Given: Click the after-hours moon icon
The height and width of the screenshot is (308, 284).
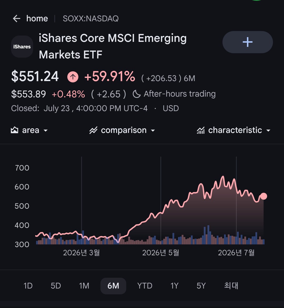Looking at the screenshot, I should [136, 94].
